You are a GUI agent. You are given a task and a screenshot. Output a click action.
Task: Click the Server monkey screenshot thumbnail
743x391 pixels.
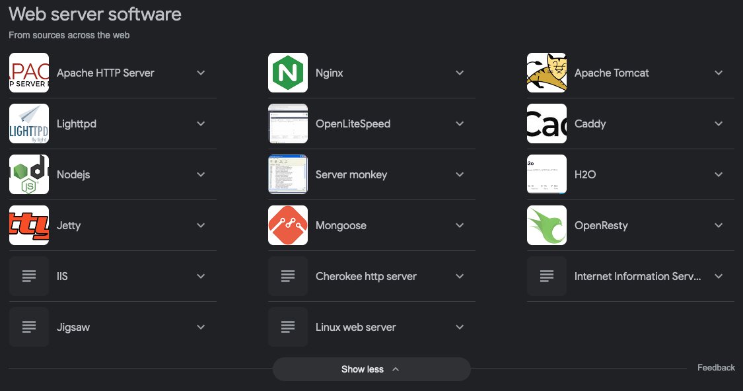pos(288,174)
